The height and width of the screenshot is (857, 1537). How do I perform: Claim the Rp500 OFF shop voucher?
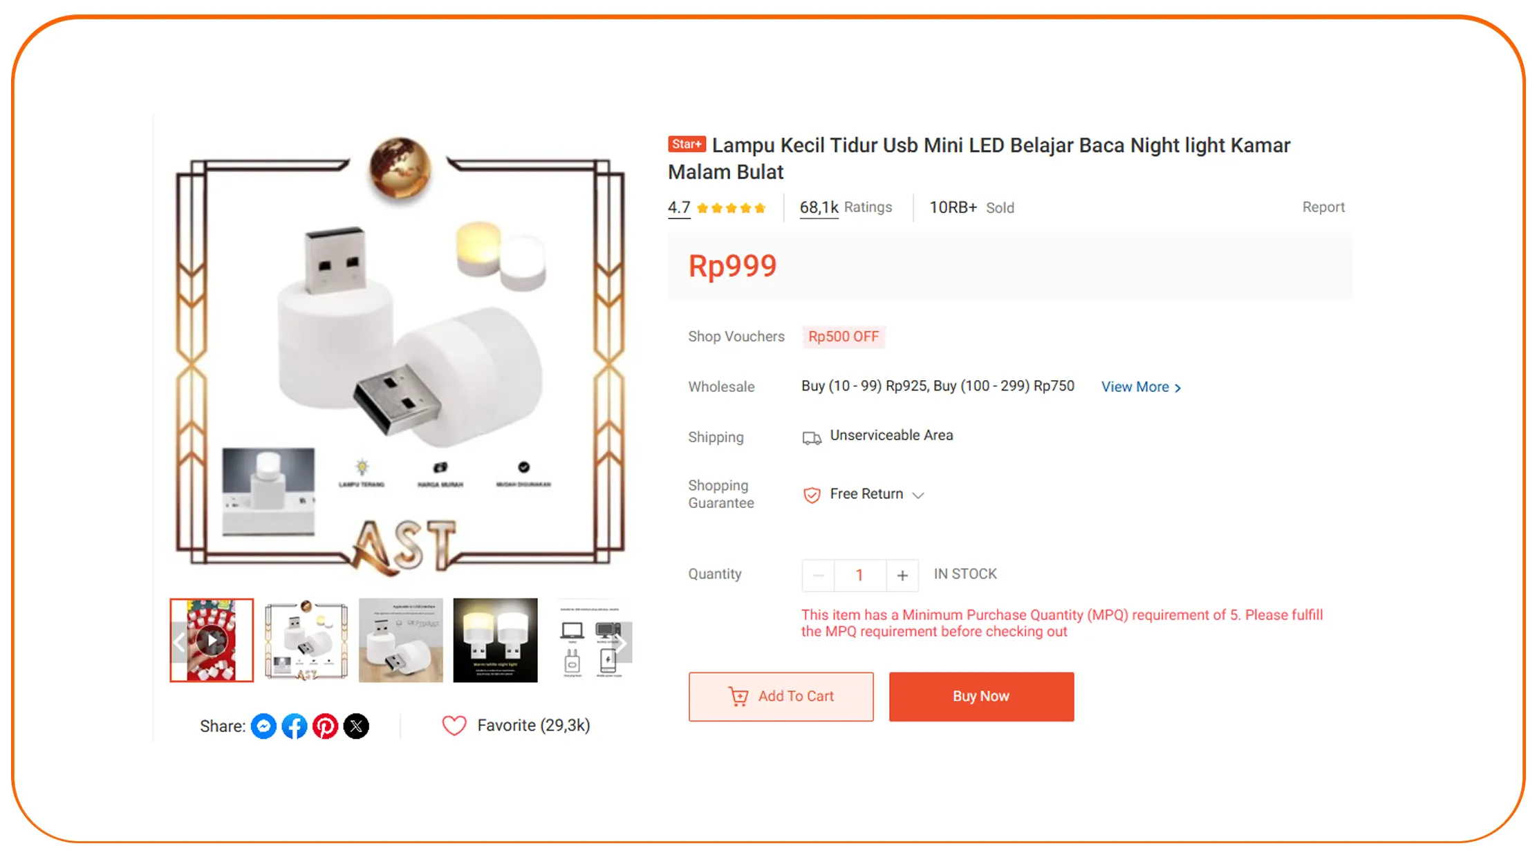[844, 337]
